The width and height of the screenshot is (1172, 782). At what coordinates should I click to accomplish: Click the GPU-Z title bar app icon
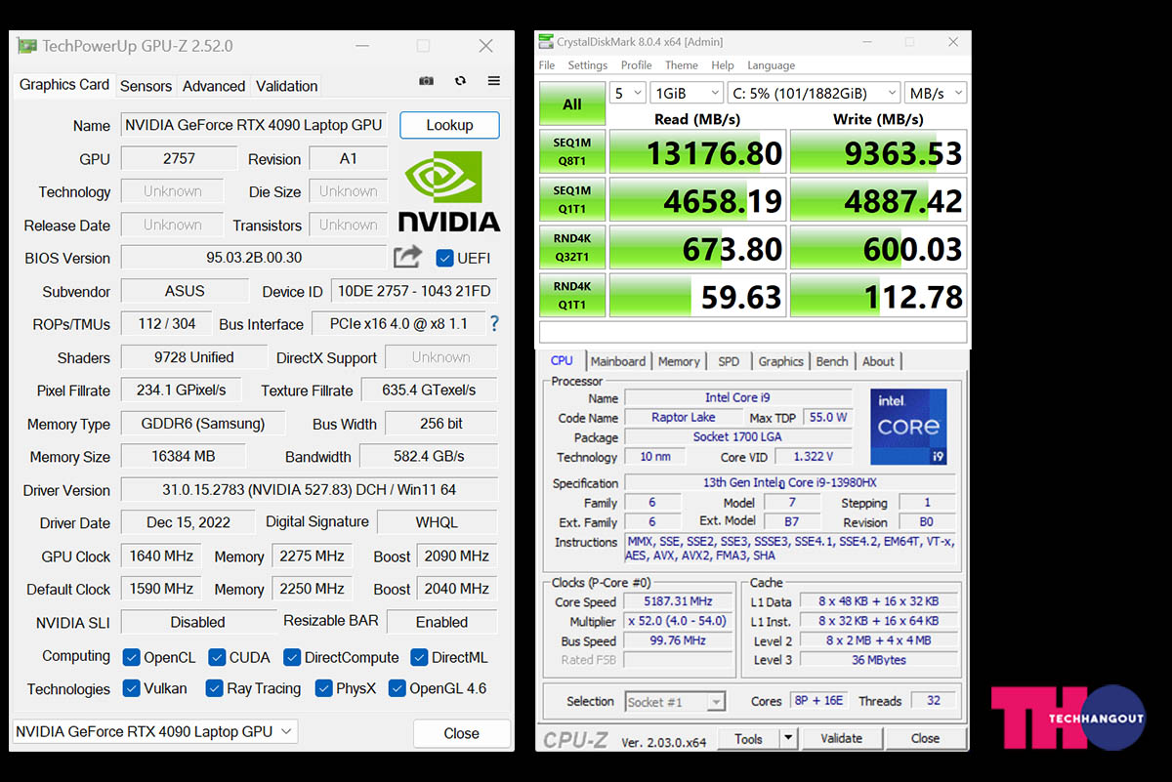[x=26, y=46]
